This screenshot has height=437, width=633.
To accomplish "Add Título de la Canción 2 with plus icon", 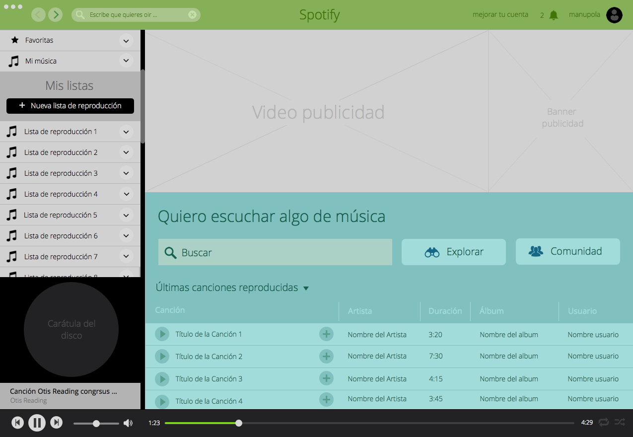I will click(x=326, y=356).
